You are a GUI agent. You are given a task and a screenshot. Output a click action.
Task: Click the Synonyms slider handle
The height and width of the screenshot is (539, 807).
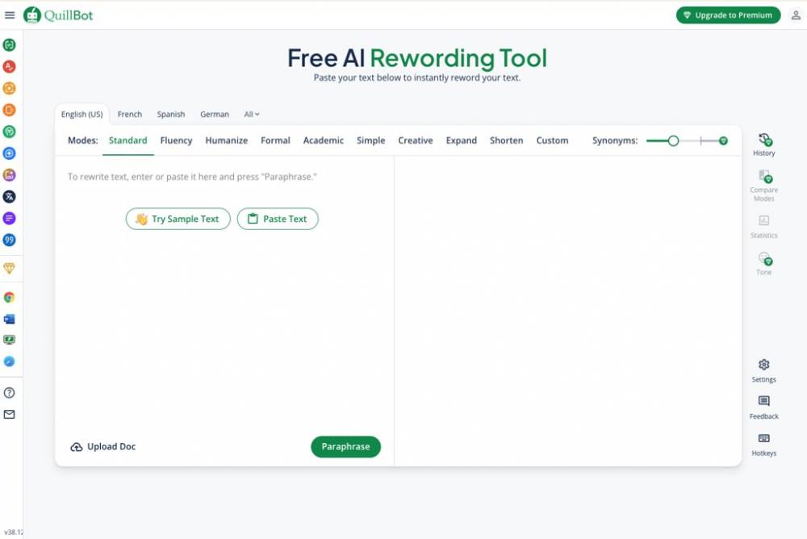click(673, 140)
